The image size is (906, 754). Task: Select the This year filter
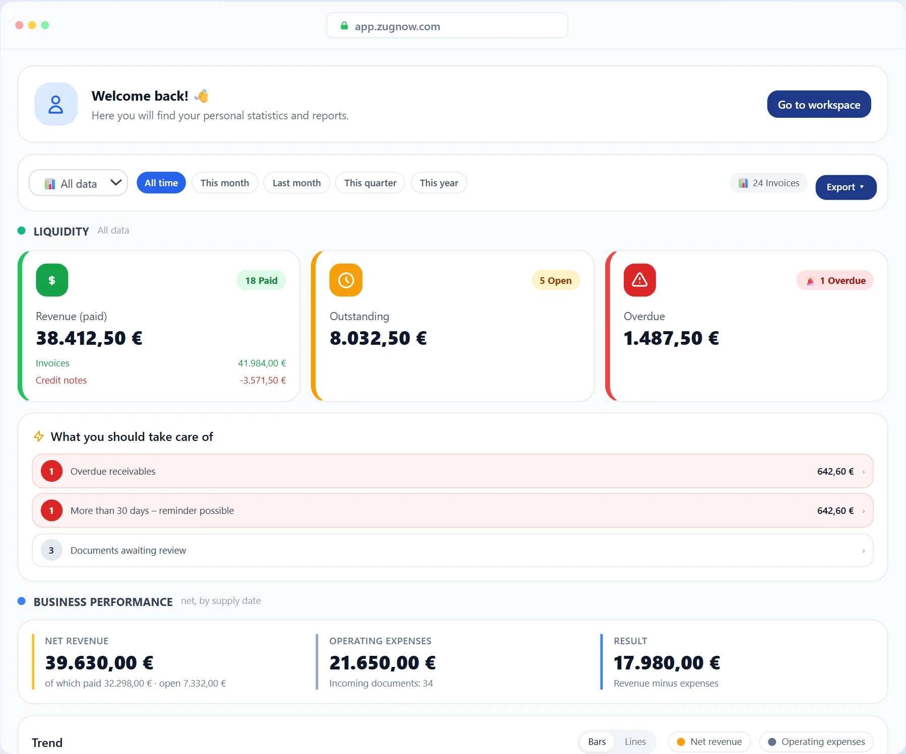coord(439,183)
